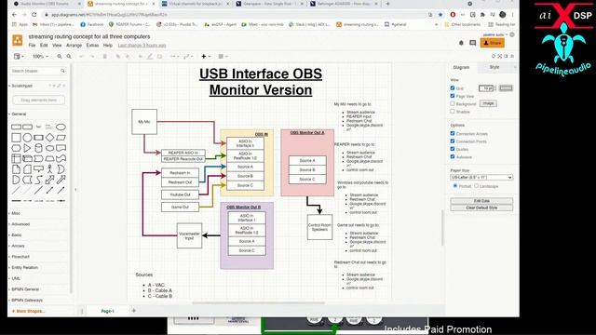
Task: Select the ellipse shape in General palette
Action: tap(61, 127)
